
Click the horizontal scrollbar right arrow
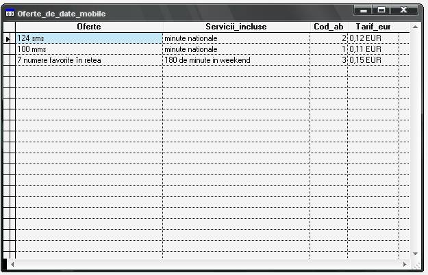pyautogui.click(x=404, y=264)
